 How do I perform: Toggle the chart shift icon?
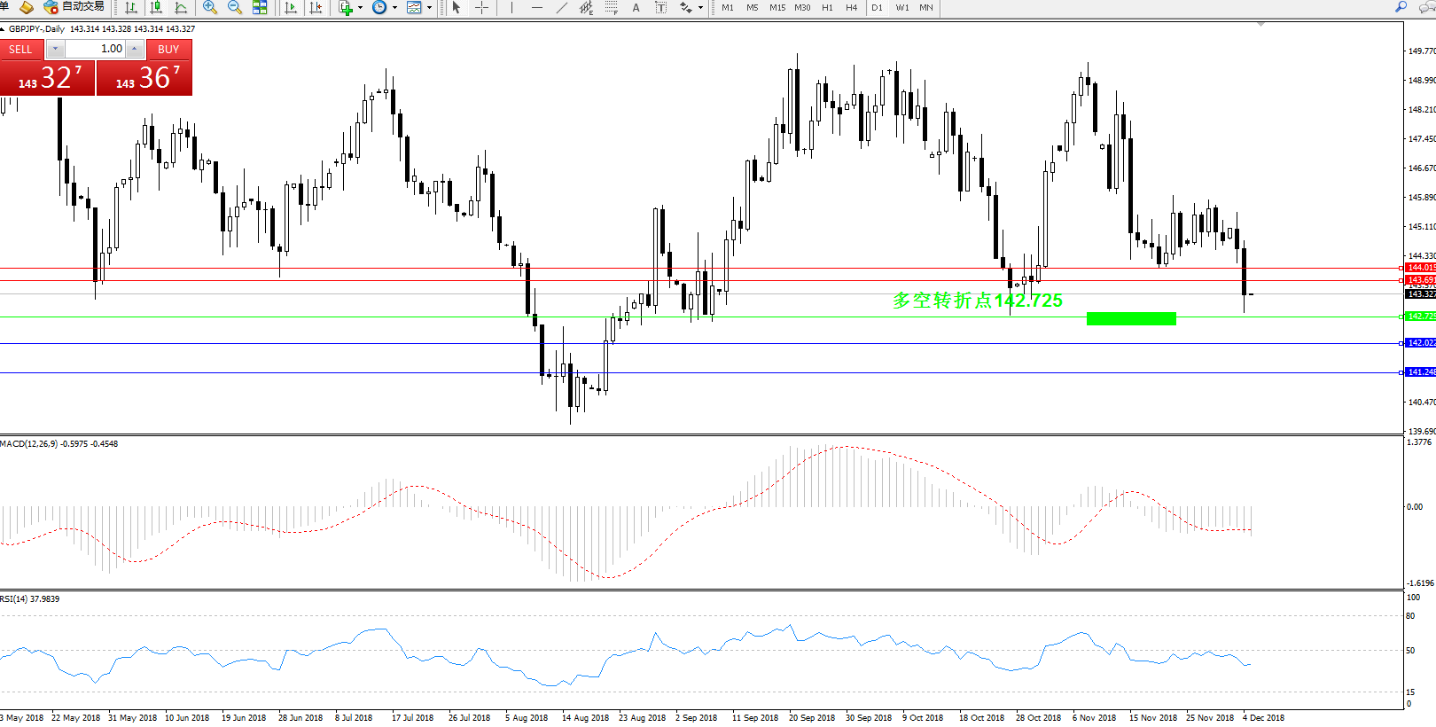point(315,7)
